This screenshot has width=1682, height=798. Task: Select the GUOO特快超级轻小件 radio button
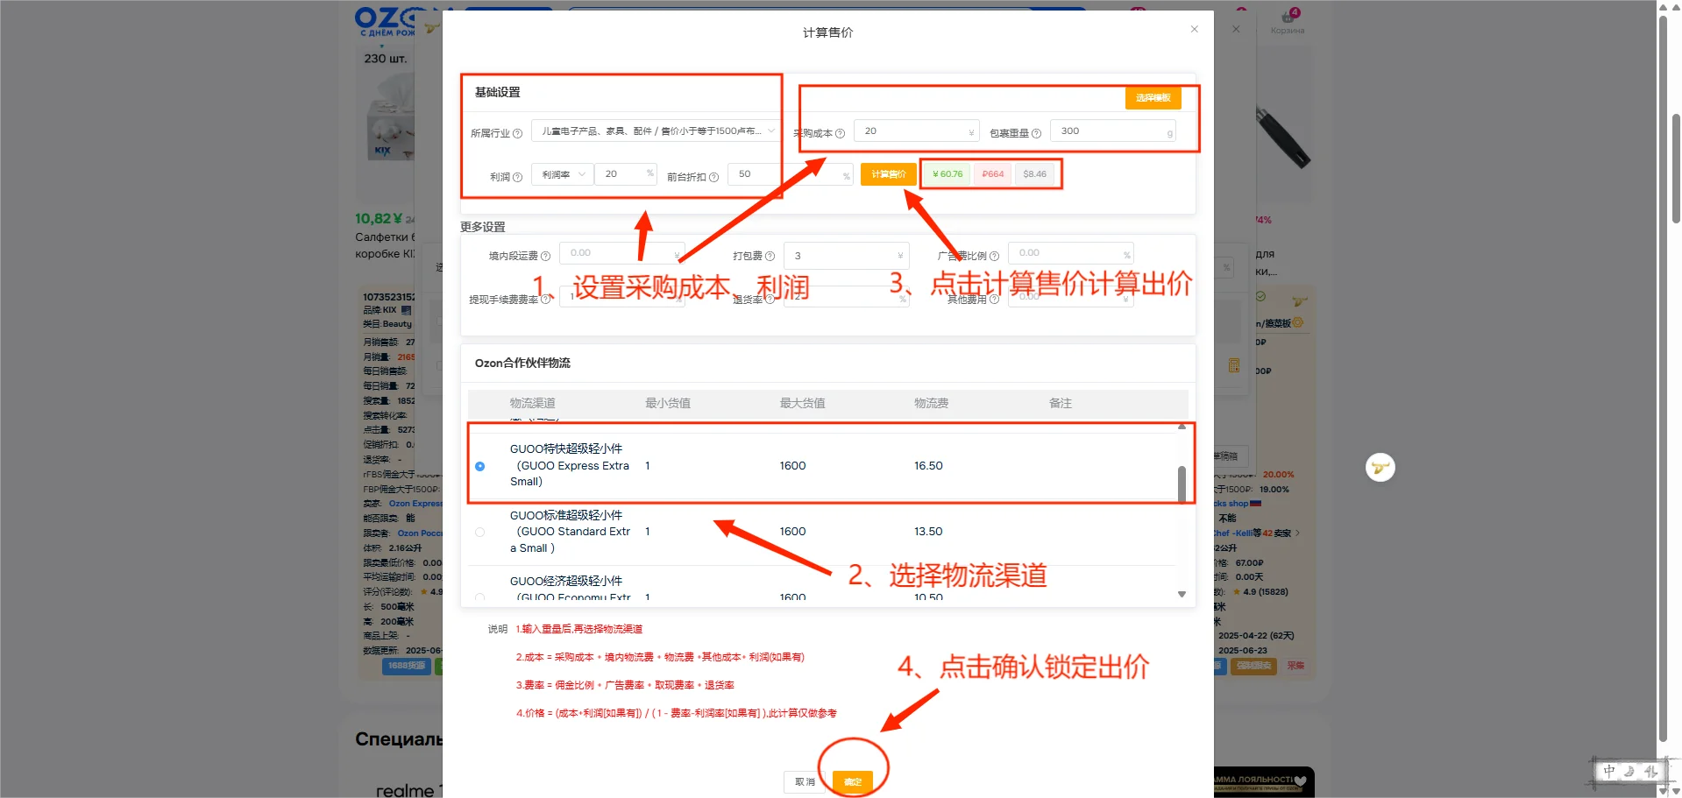(480, 466)
